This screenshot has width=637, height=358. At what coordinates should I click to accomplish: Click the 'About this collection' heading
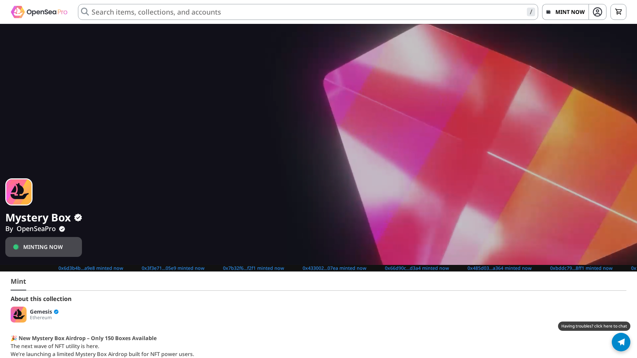tap(41, 299)
